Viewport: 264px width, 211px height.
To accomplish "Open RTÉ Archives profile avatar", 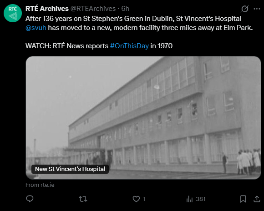I will coord(13,13).
